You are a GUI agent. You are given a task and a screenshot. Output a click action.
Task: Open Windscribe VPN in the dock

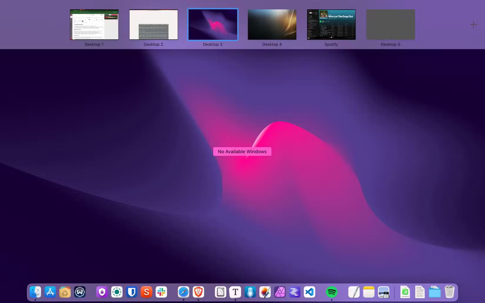(80, 292)
